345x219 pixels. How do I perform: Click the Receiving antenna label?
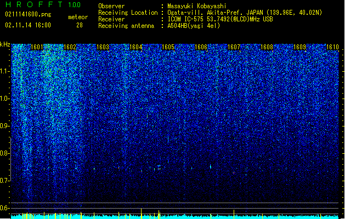click(x=126, y=26)
